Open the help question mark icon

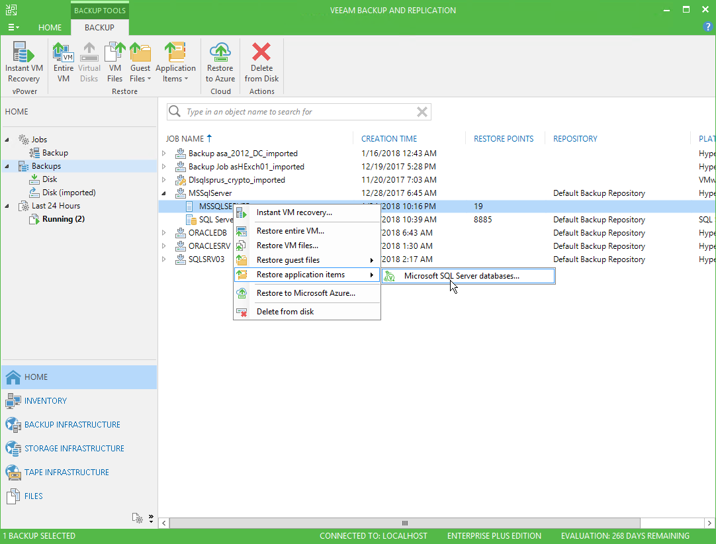coord(708,27)
